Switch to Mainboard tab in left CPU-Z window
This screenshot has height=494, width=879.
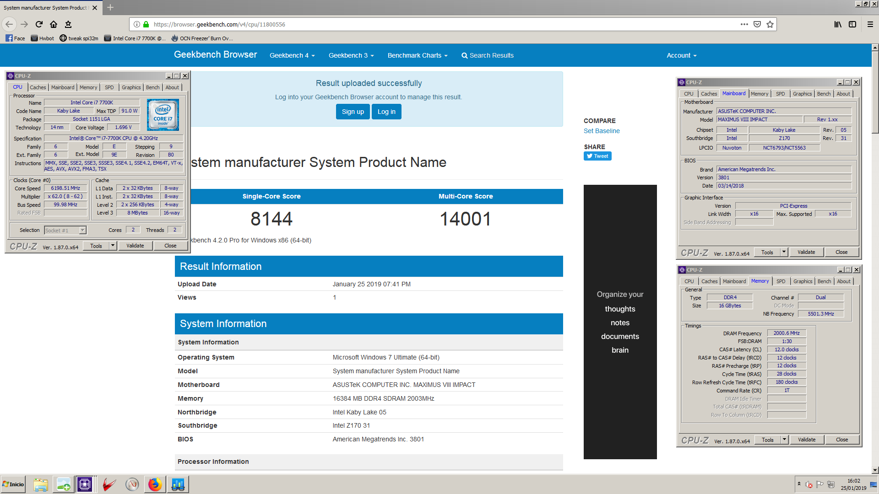(x=63, y=87)
